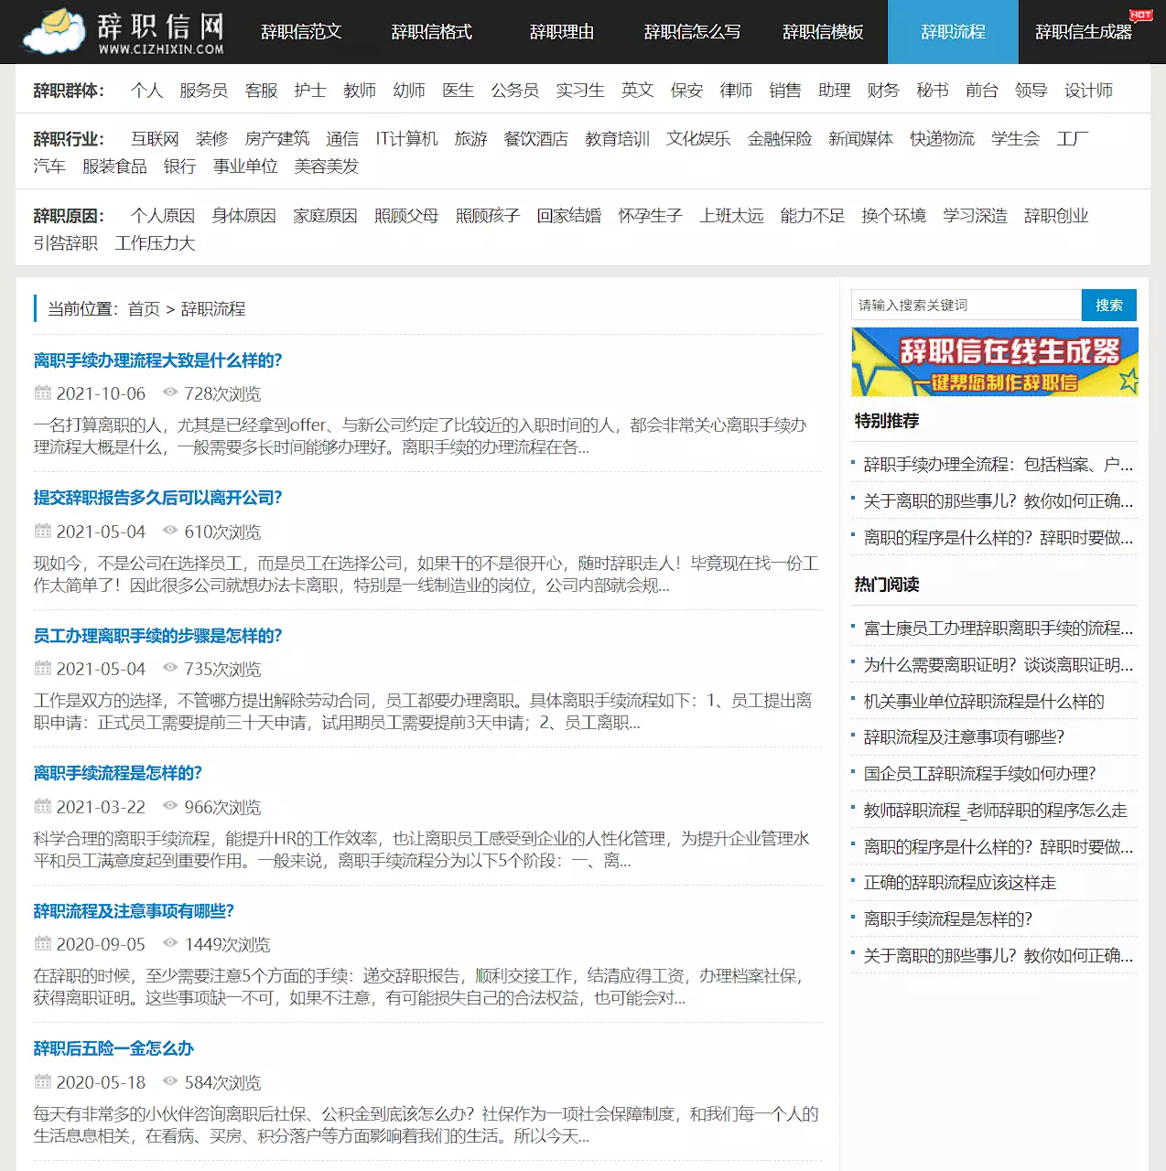Select 工作压力大 resignation reason
1166x1171 pixels.
pyautogui.click(x=155, y=243)
